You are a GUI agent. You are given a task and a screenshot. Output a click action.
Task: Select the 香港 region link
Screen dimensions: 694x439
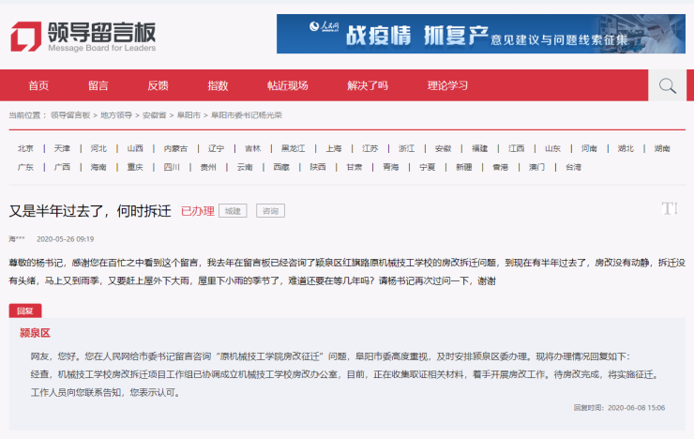[500, 167]
